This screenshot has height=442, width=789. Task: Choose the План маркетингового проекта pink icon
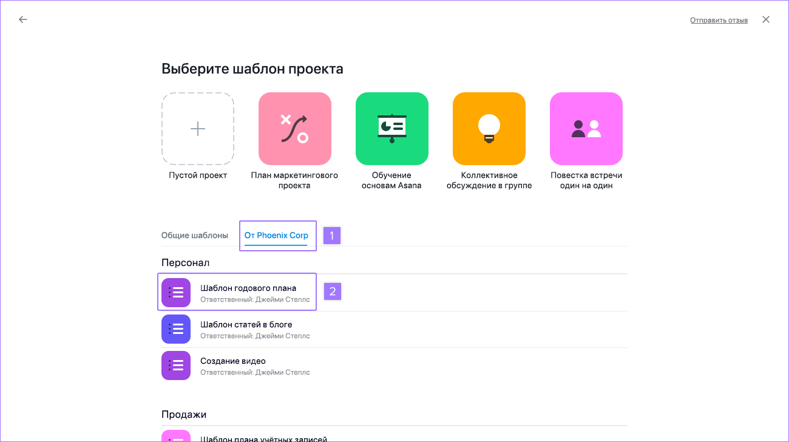click(x=295, y=129)
